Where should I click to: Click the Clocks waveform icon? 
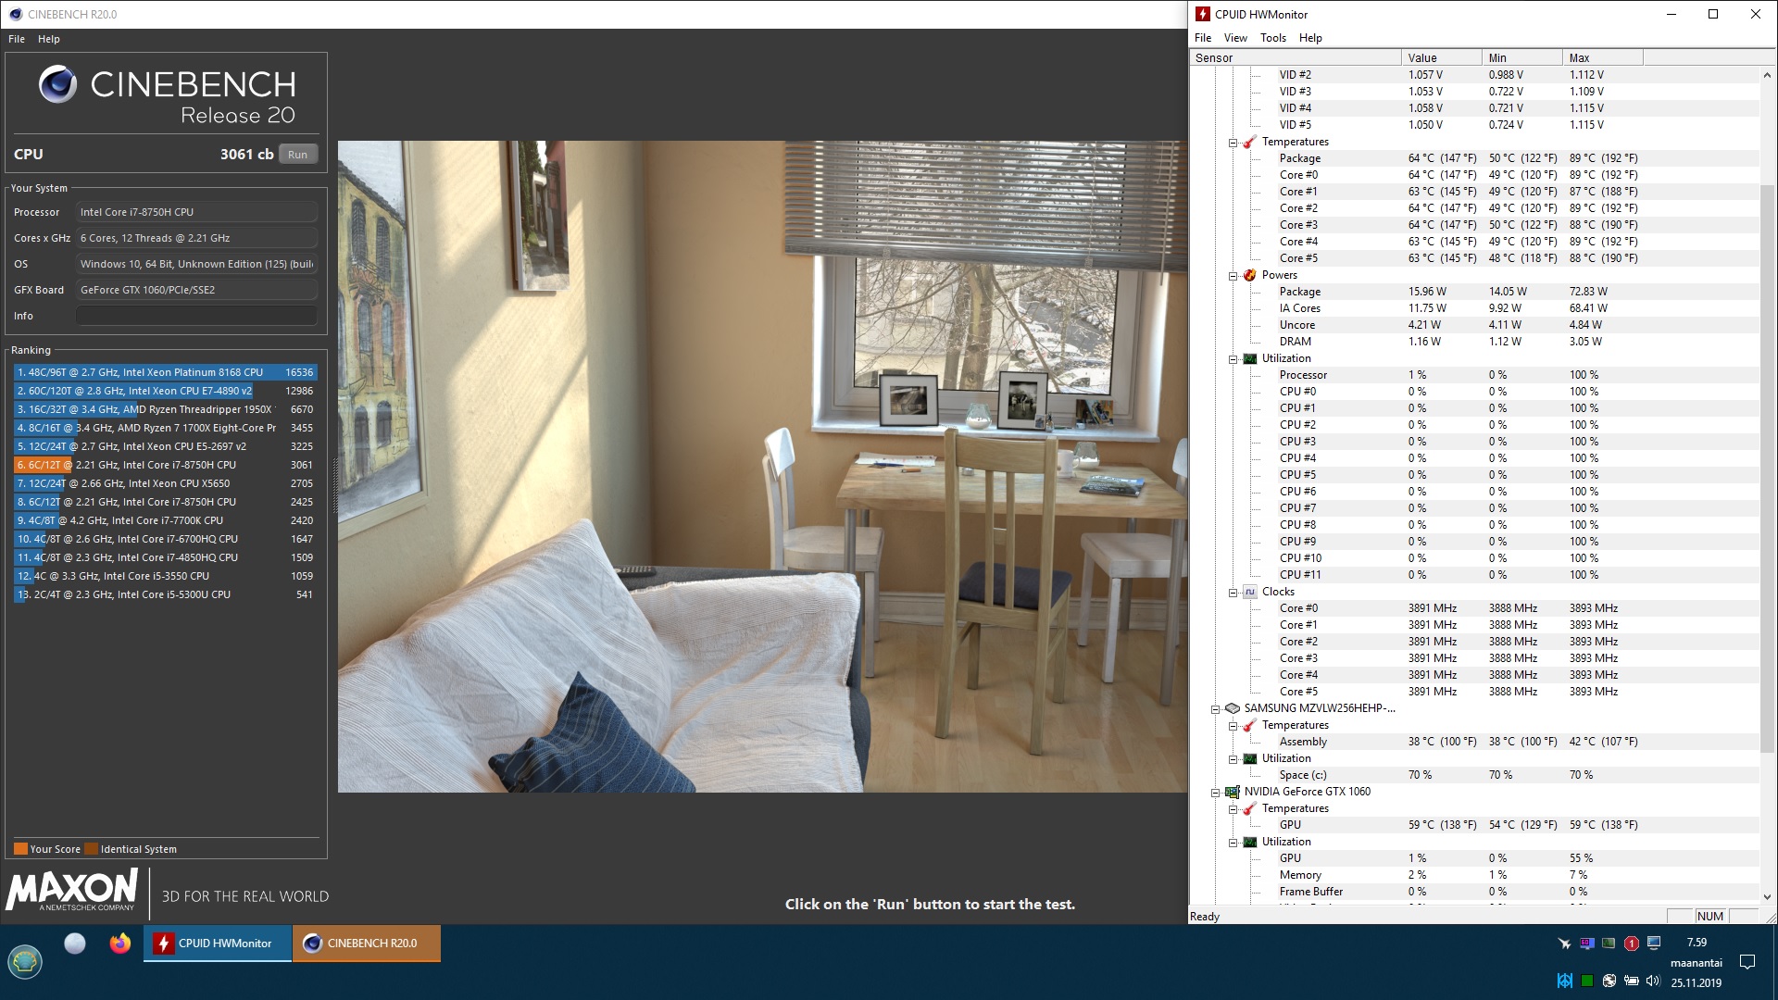tap(1249, 592)
